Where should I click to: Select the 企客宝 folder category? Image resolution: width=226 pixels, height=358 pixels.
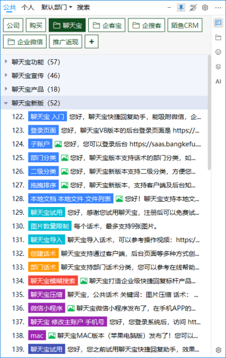point(107,25)
